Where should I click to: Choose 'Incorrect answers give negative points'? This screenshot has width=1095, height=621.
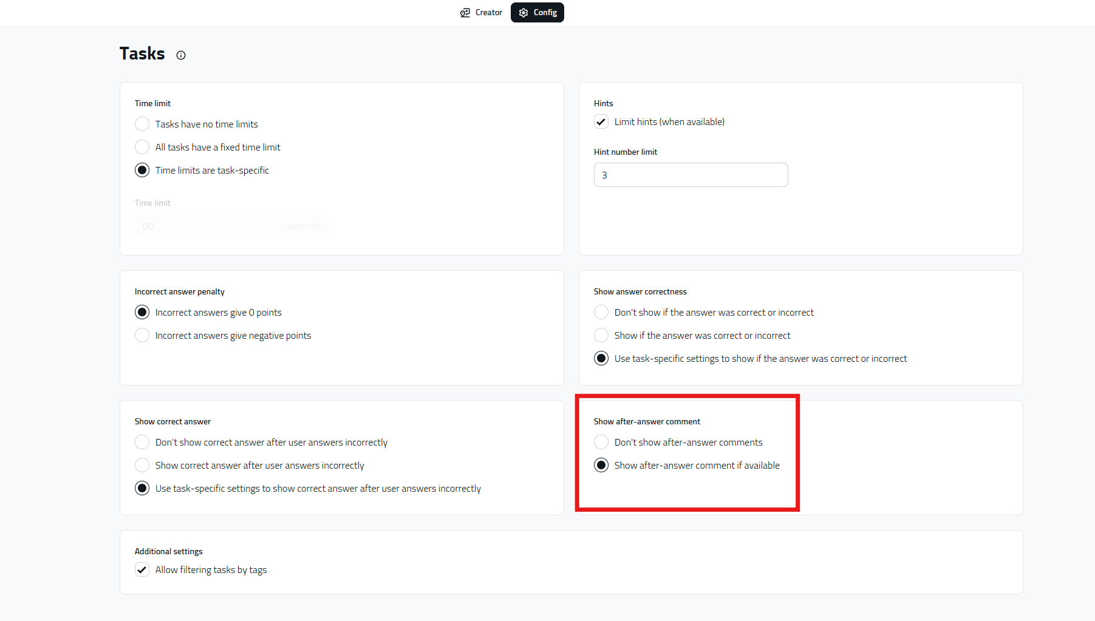[x=142, y=336]
